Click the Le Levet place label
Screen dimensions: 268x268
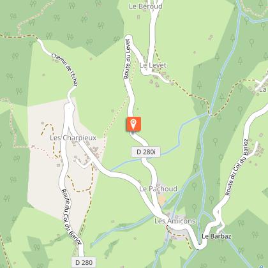(x=153, y=65)
